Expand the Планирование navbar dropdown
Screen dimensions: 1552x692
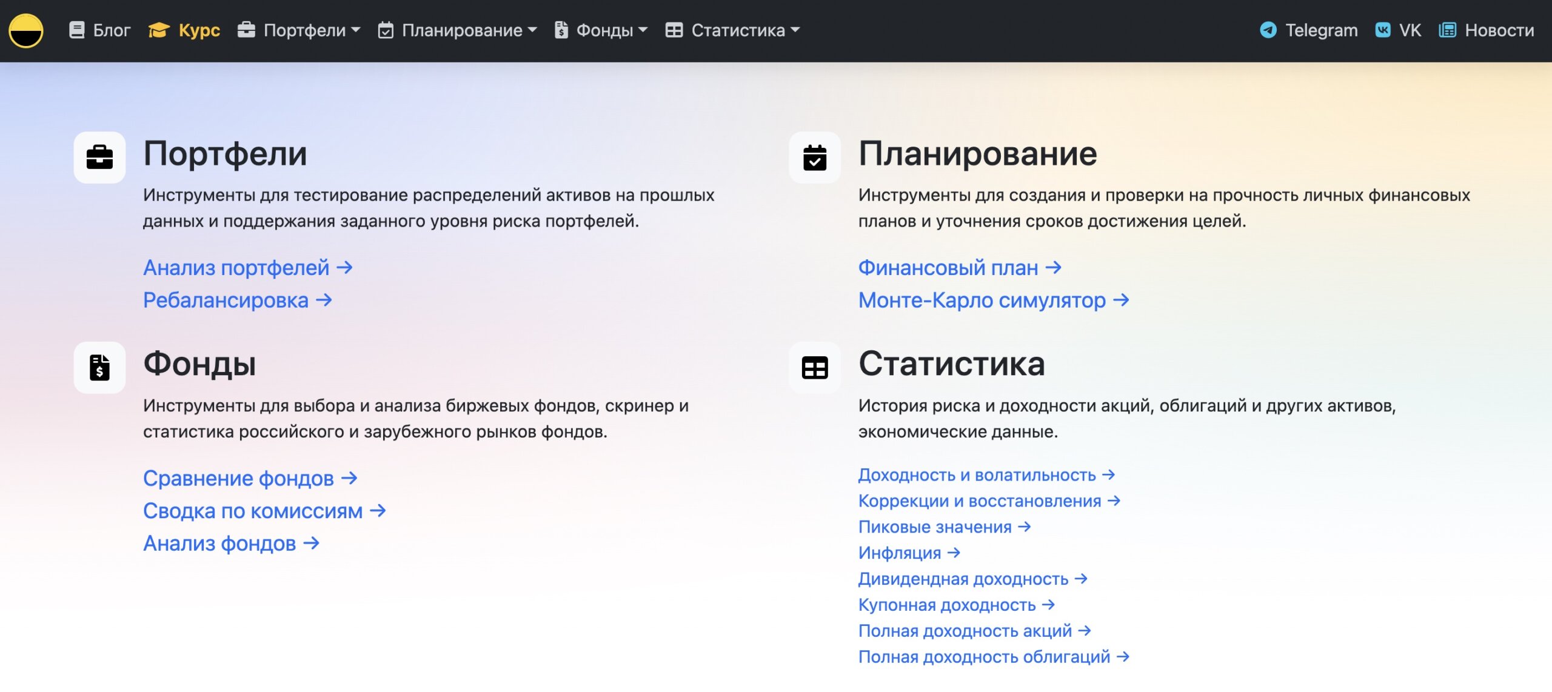click(458, 30)
